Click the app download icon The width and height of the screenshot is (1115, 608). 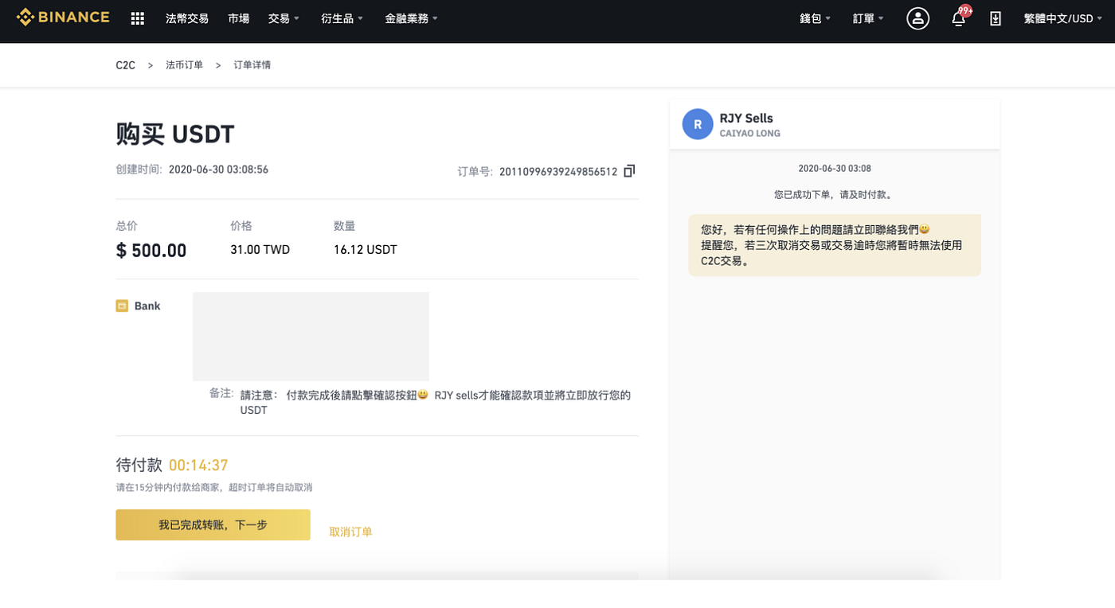996,18
